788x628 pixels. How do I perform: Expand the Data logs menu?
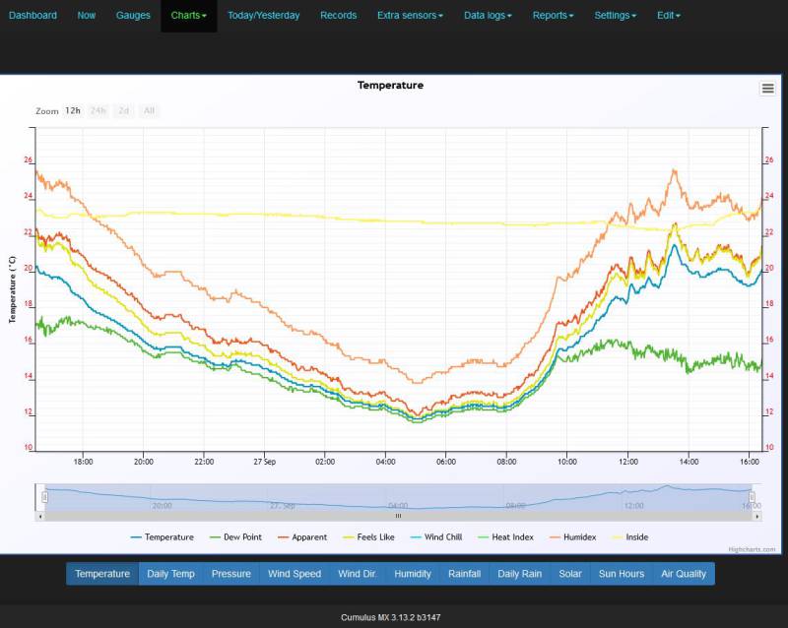487,15
